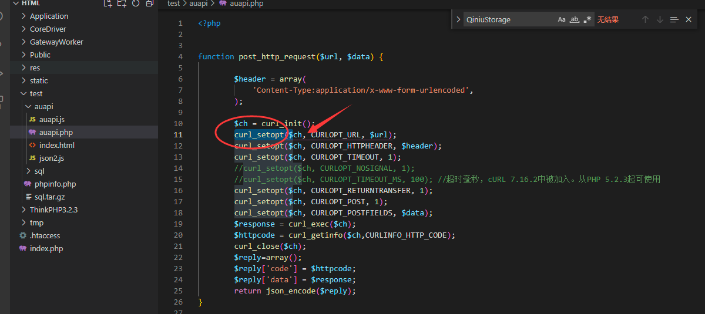The width and height of the screenshot is (705, 314).
Task: Click the <?php opening tag
Action: [x=209, y=23]
